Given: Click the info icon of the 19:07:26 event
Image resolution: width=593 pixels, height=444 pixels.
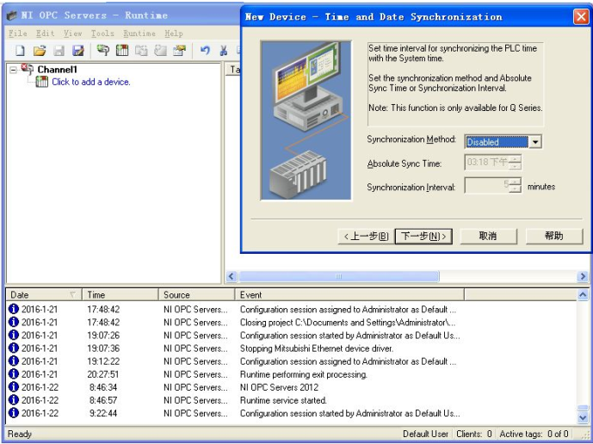Looking at the screenshot, I should (x=13, y=335).
